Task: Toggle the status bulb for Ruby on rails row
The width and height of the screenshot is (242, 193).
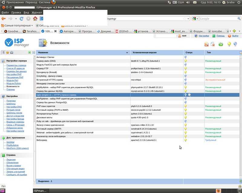Action: point(185,121)
